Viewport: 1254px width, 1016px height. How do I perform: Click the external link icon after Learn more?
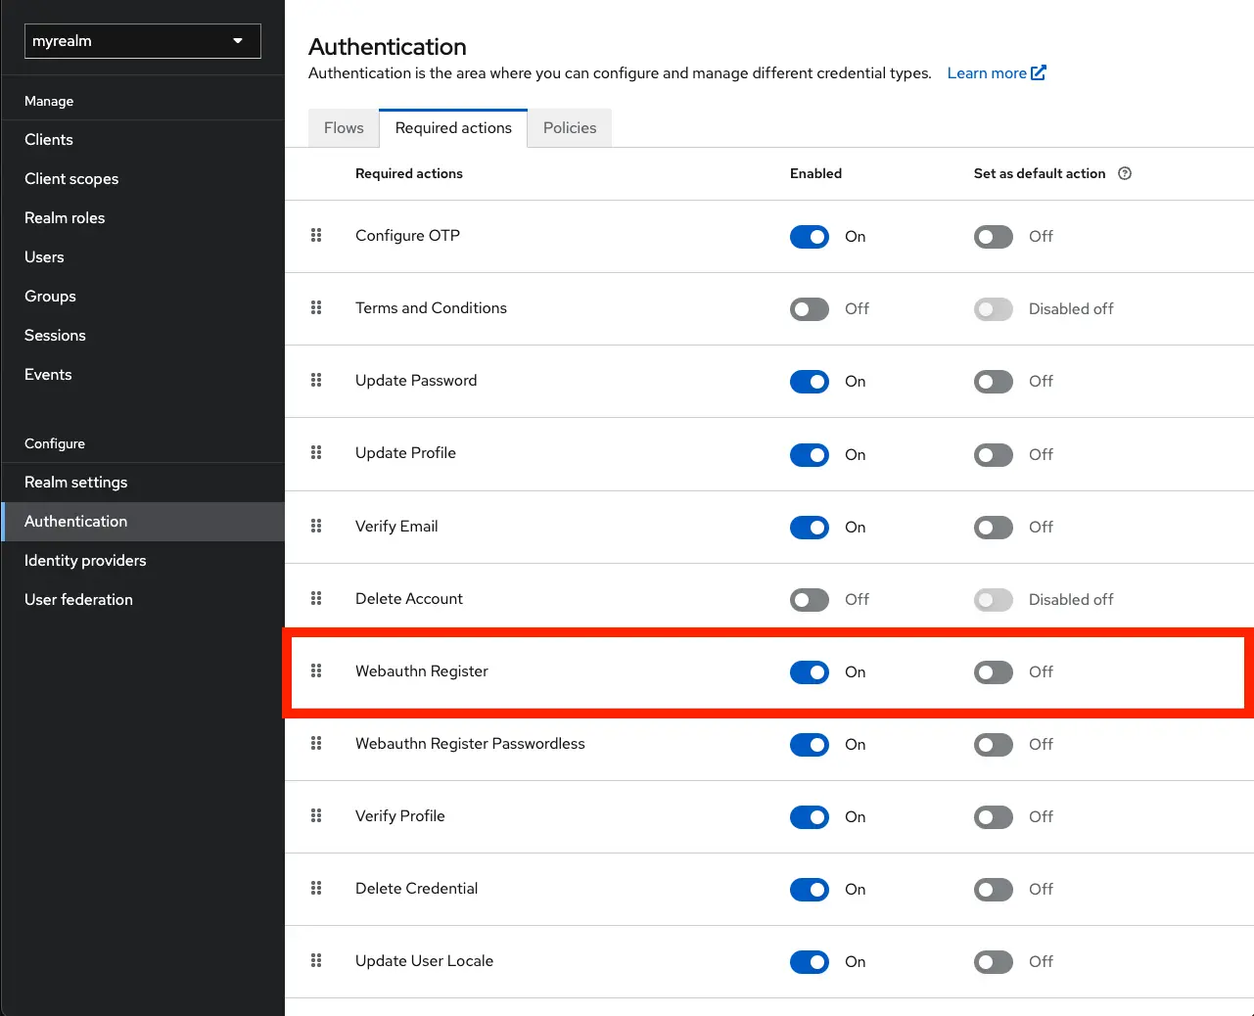pyautogui.click(x=1039, y=72)
